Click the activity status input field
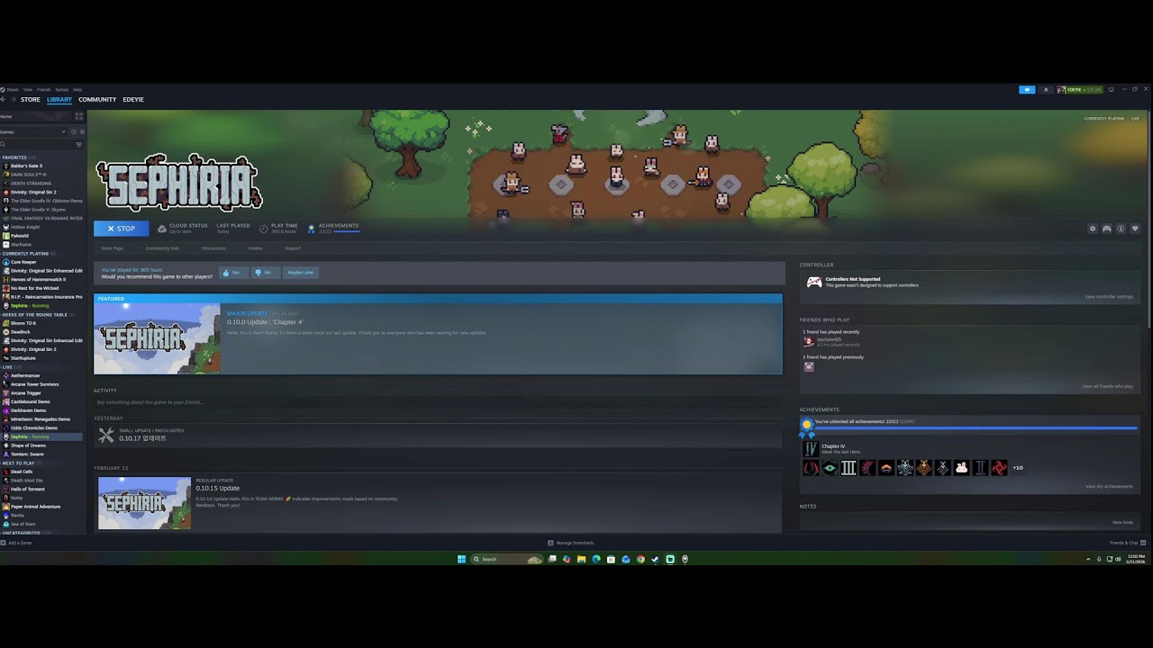 pos(438,402)
